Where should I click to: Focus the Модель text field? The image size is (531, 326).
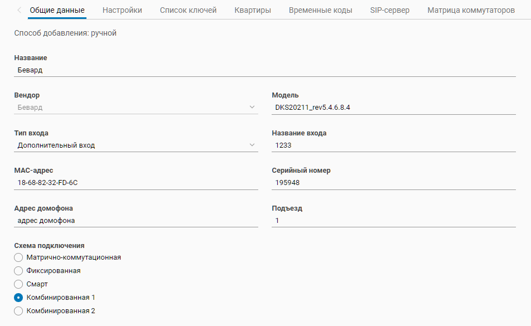point(393,108)
